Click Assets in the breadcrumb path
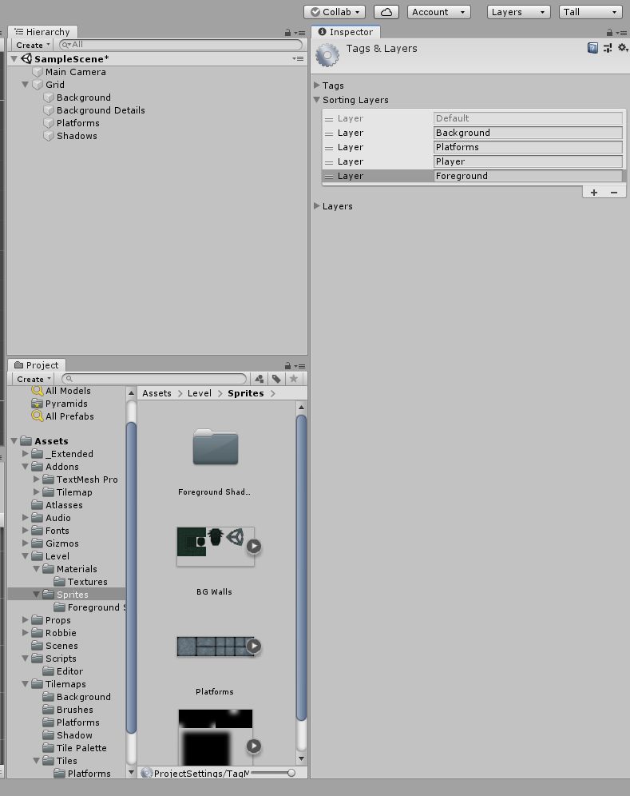The image size is (630, 796). tap(157, 393)
